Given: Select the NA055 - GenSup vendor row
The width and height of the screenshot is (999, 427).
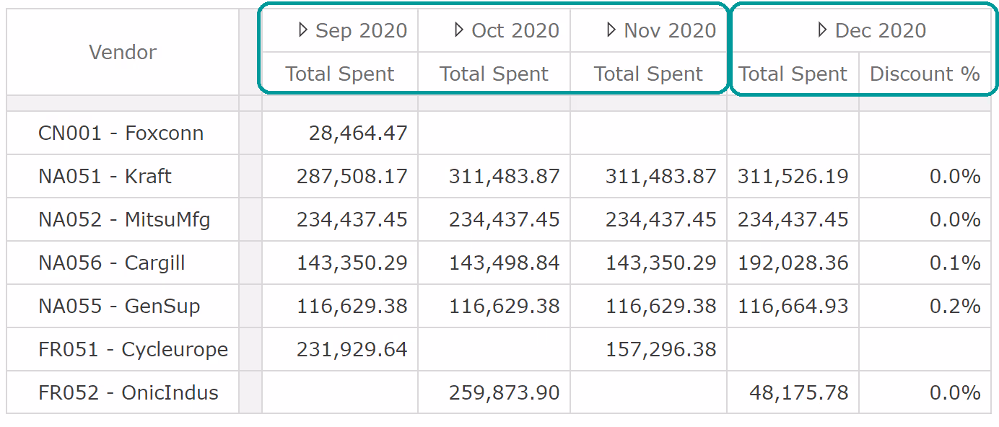Looking at the screenshot, I should coord(119,307).
